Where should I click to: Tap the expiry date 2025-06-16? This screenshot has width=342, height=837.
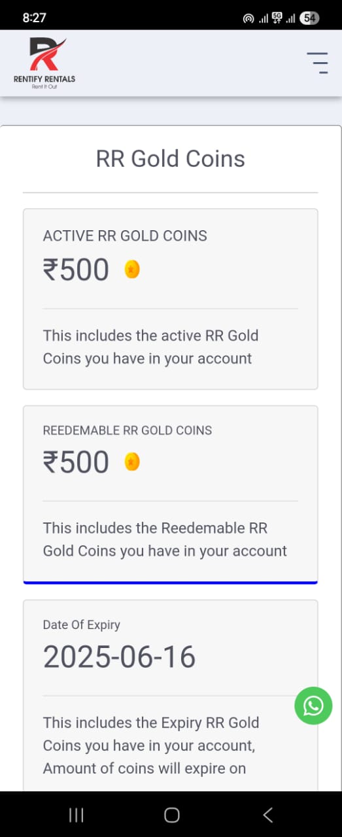pyautogui.click(x=120, y=657)
